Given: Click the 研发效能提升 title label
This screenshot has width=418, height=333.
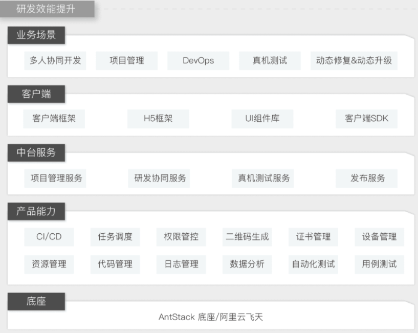Looking at the screenshot, I should (47, 9).
